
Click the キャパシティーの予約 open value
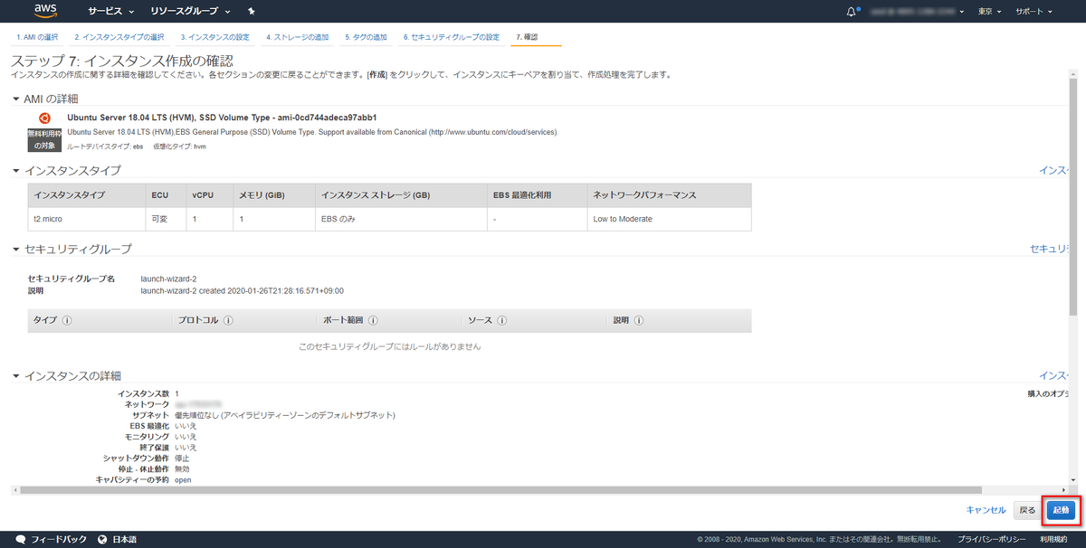[183, 480]
